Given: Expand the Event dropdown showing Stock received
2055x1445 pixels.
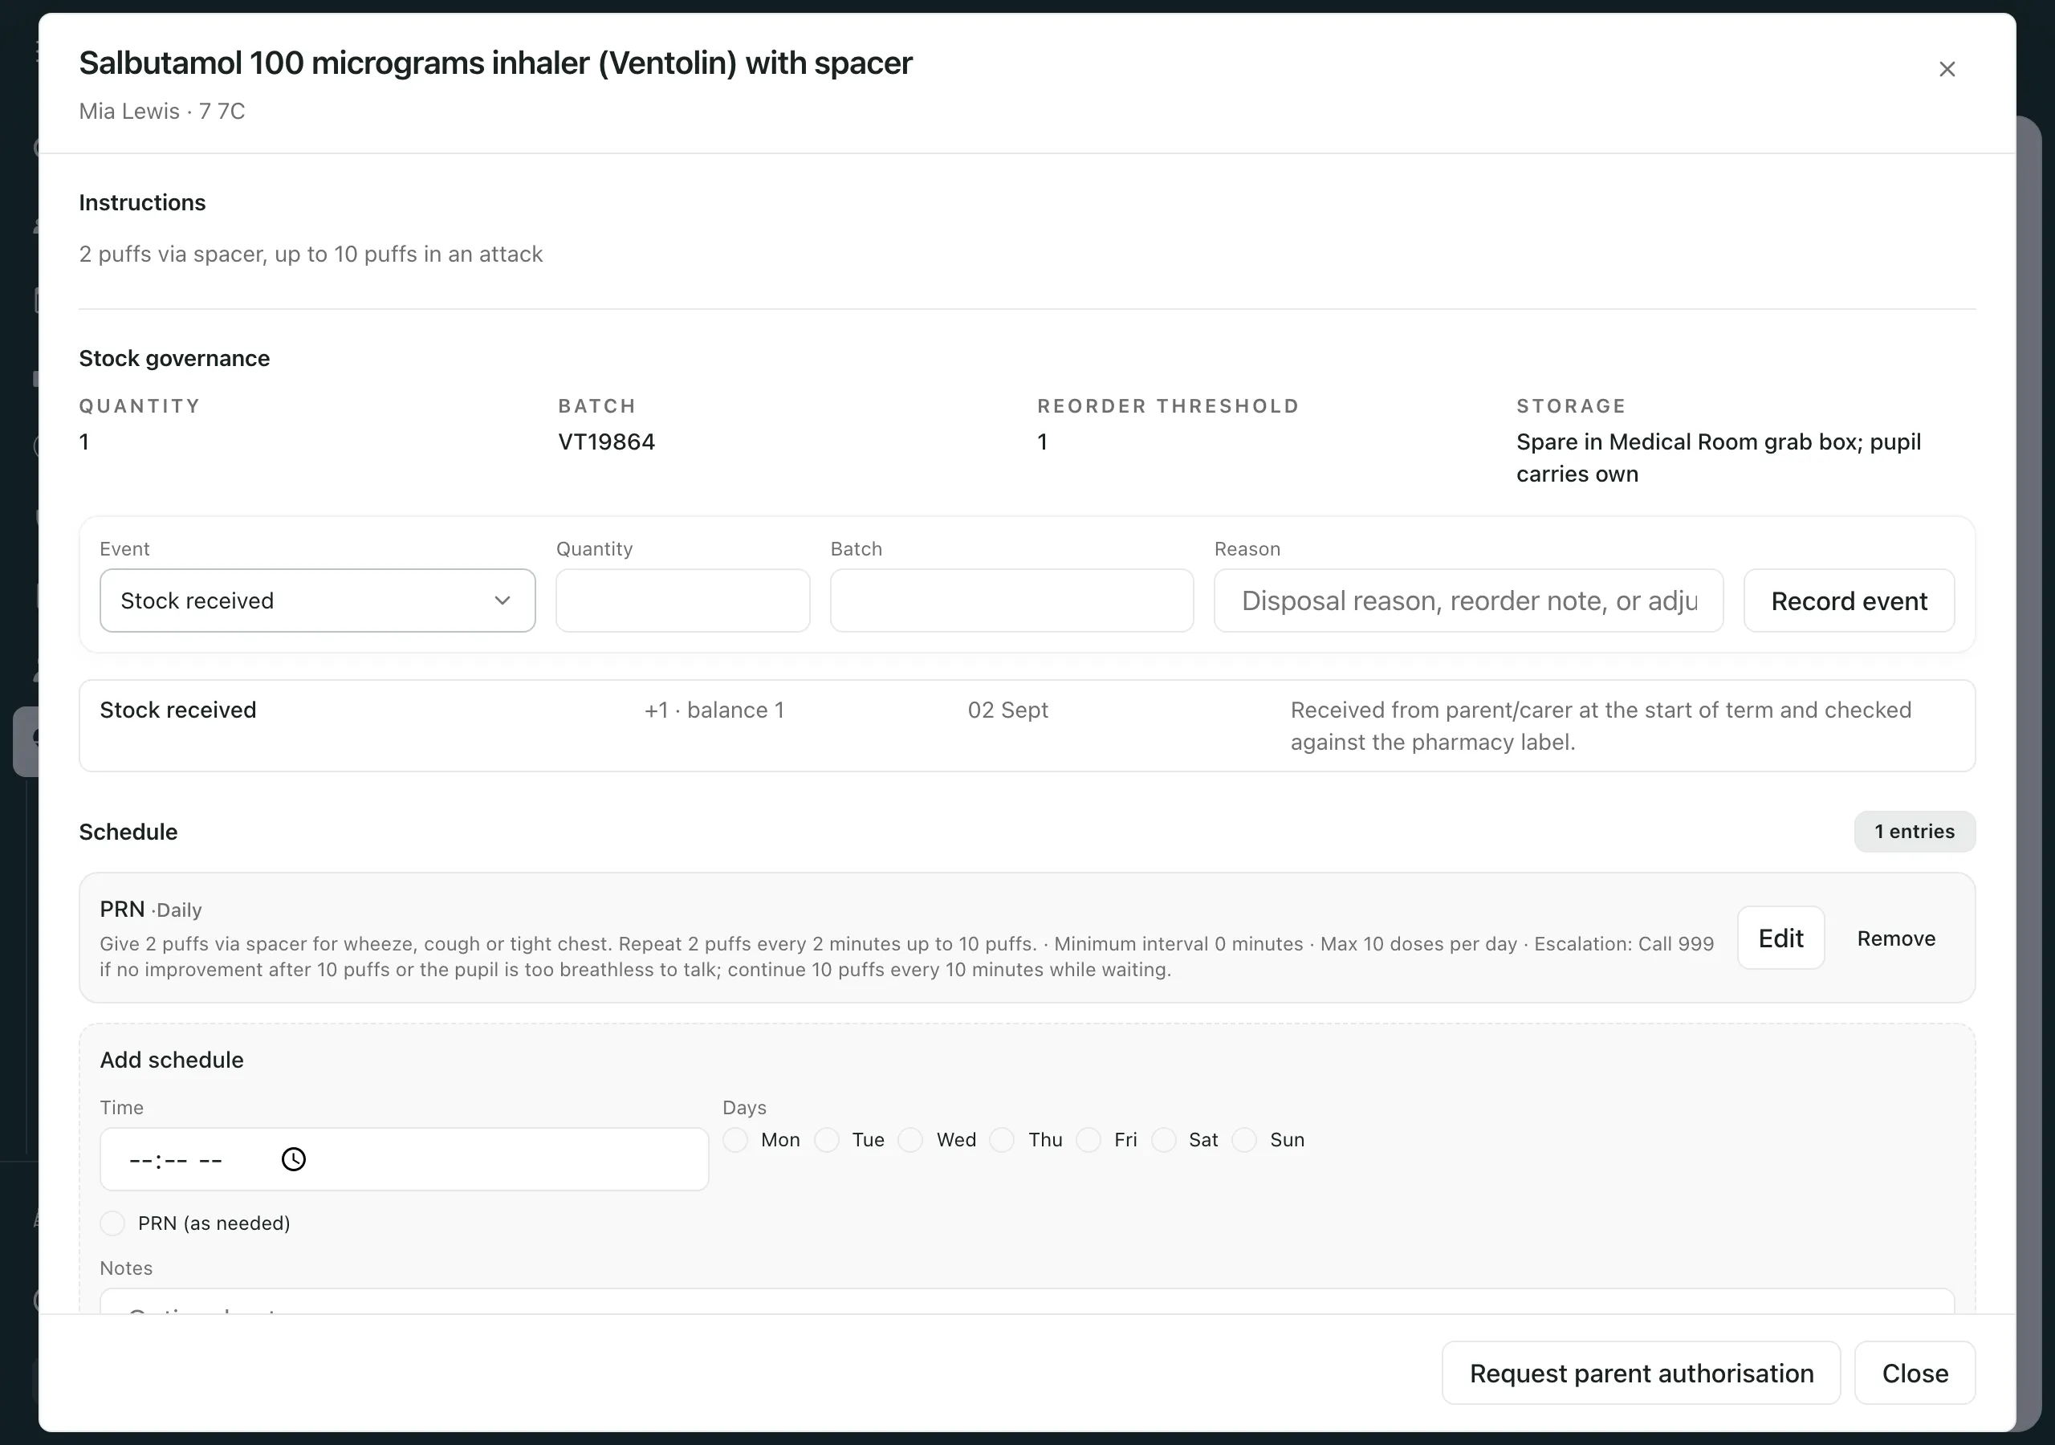Looking at the screenshot, I should pos(318,600).
